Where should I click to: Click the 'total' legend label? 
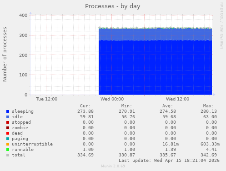click(19, 155)
